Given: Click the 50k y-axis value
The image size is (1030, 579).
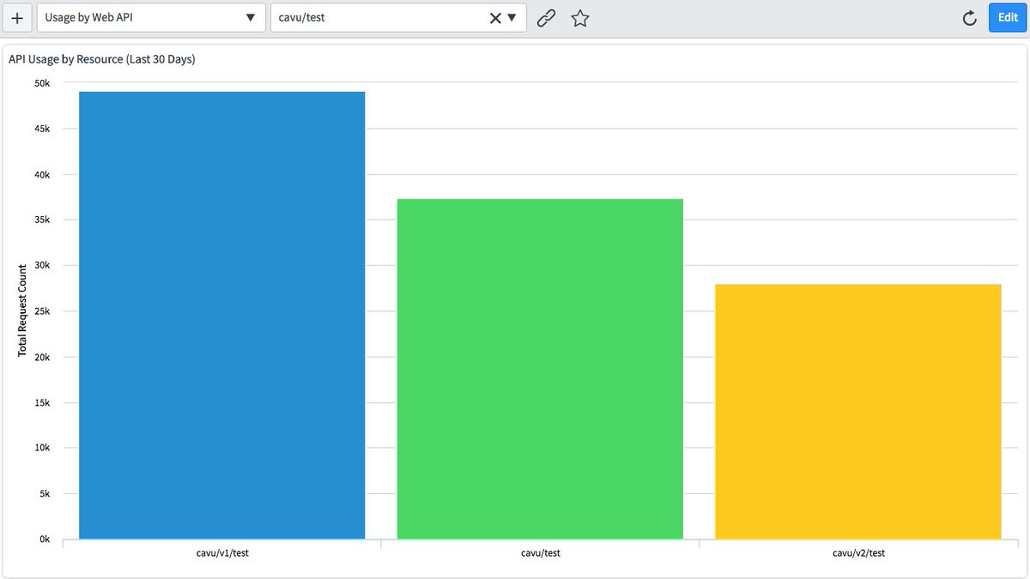Looking at the screenshot, I should coord(42,83).
